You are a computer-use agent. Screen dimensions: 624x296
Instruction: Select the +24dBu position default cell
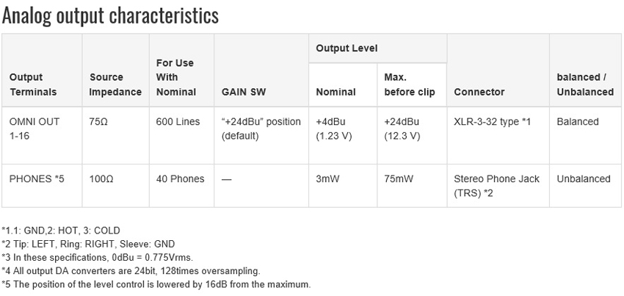(x=261, y=135)
